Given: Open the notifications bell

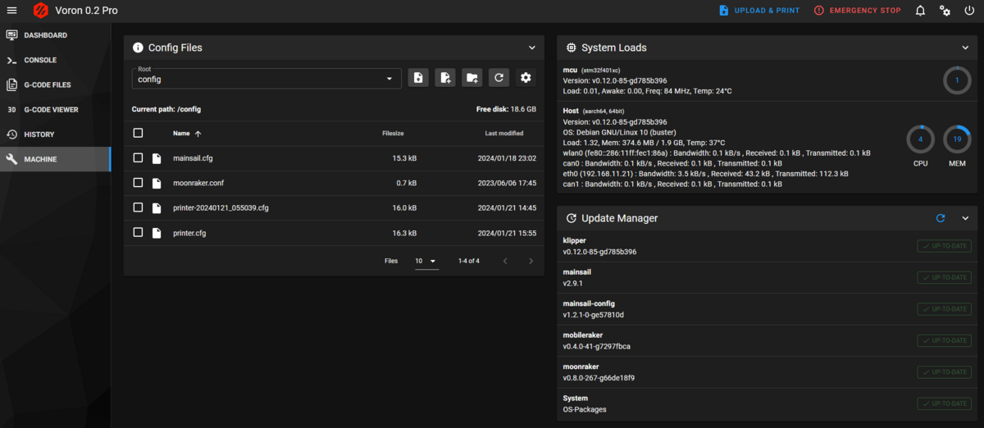Looking at the screenshot, I should 921,11.
